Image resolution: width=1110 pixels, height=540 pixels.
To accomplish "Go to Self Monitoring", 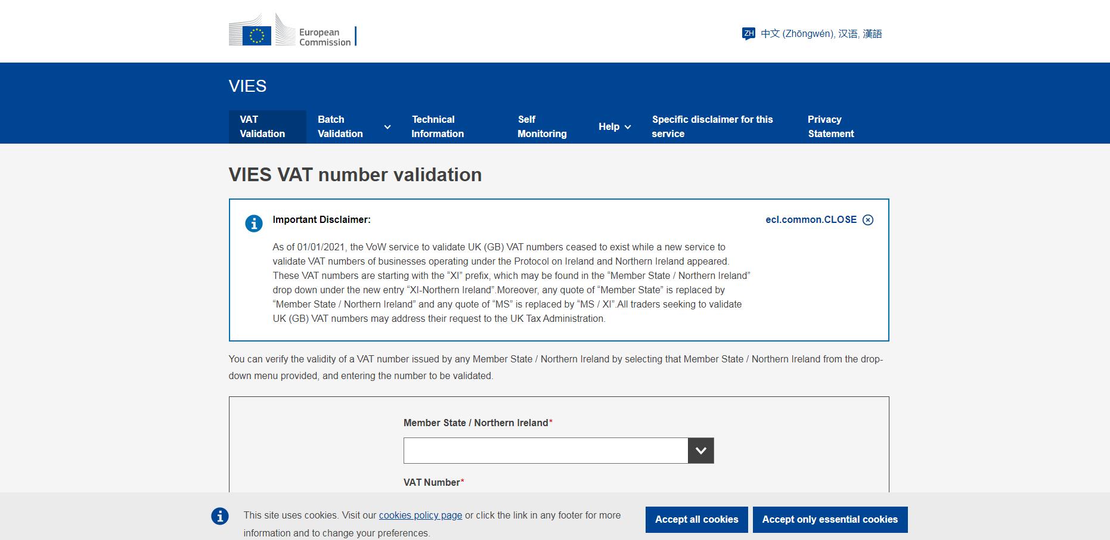I will [541, 126].
